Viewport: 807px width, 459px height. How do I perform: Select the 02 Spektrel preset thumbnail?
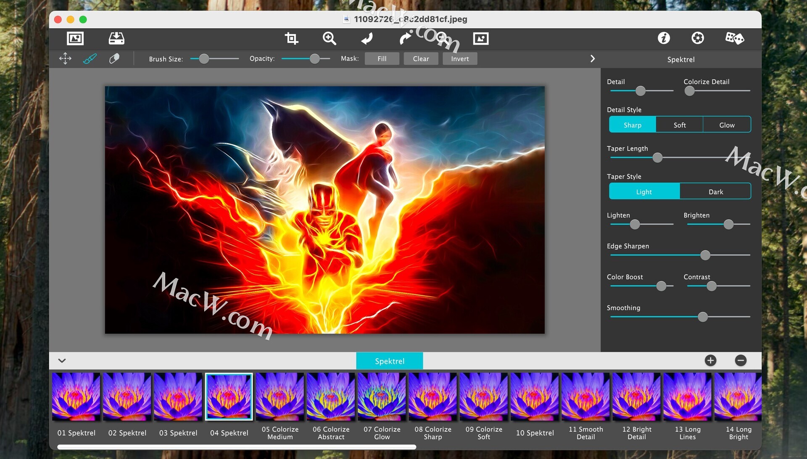tap(127, 397)
